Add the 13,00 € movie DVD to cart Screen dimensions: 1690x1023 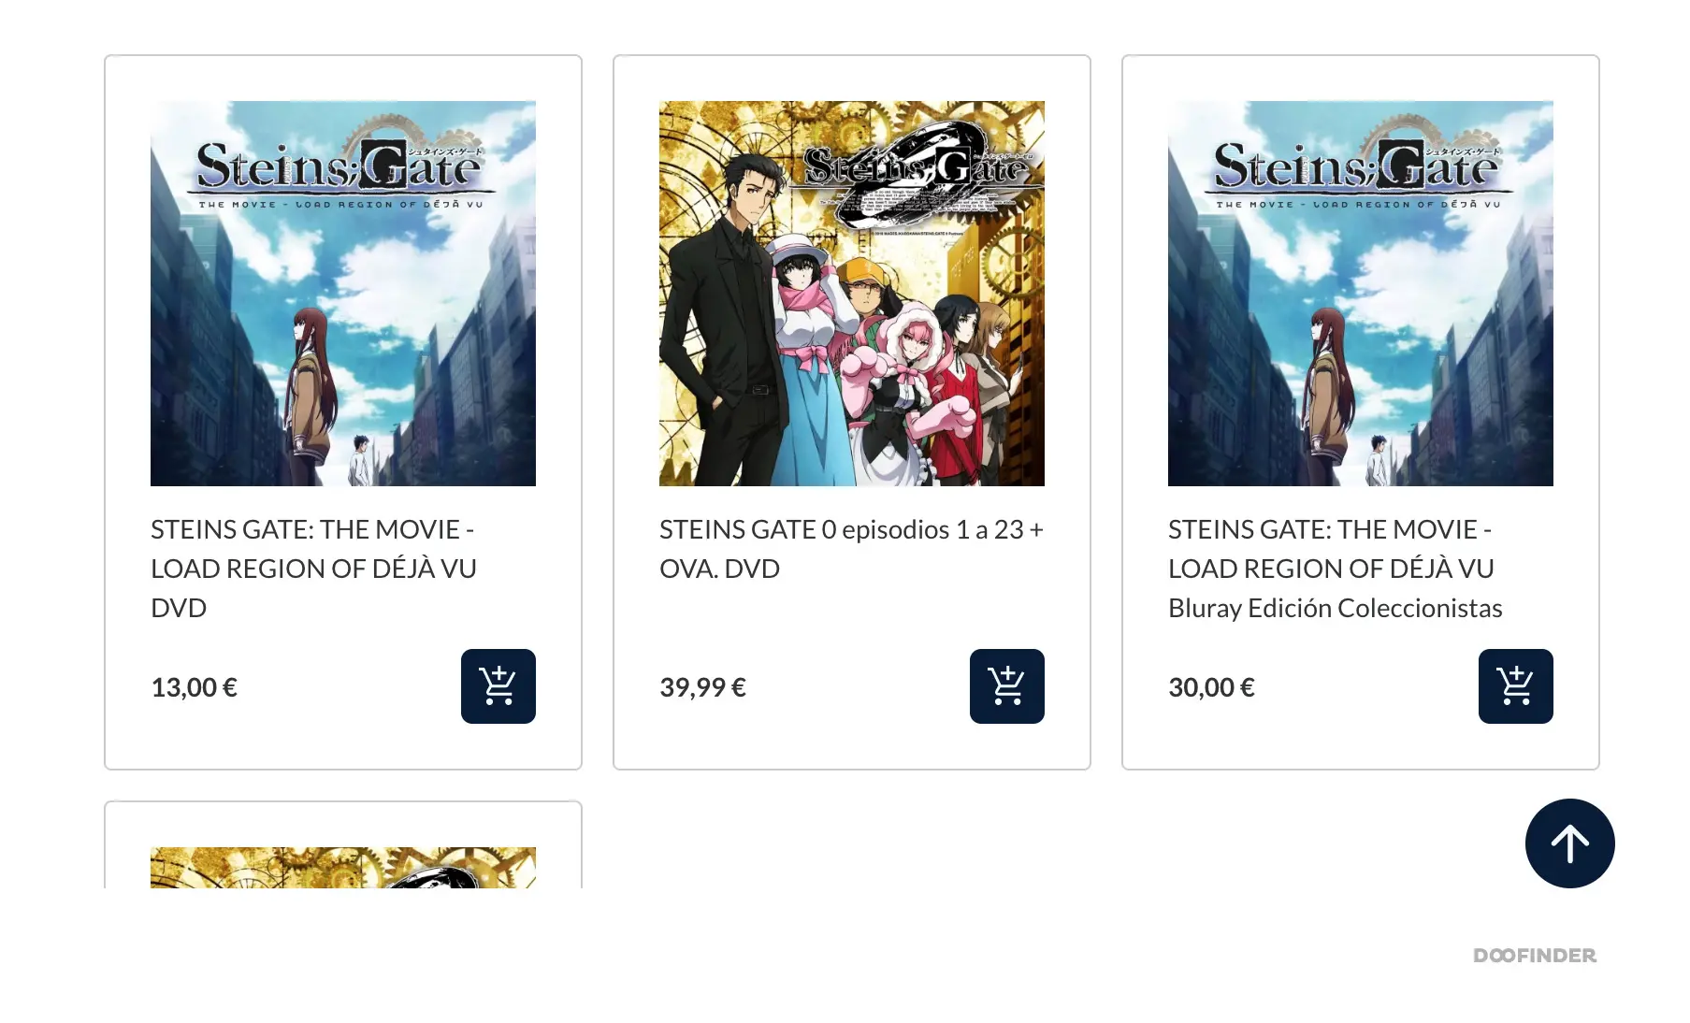[498, 685]
